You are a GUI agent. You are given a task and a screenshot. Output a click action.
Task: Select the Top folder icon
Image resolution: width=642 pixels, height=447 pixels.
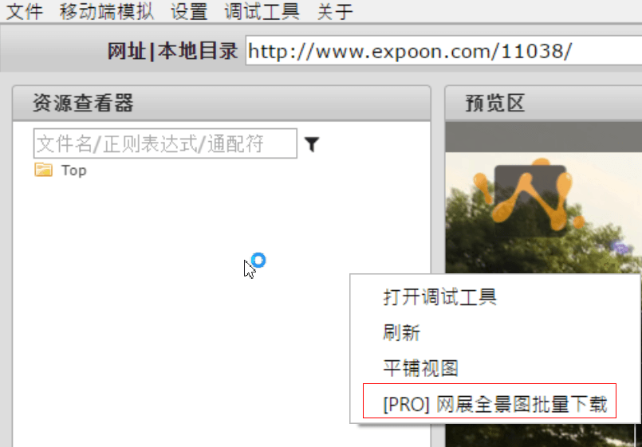[43, 170]
